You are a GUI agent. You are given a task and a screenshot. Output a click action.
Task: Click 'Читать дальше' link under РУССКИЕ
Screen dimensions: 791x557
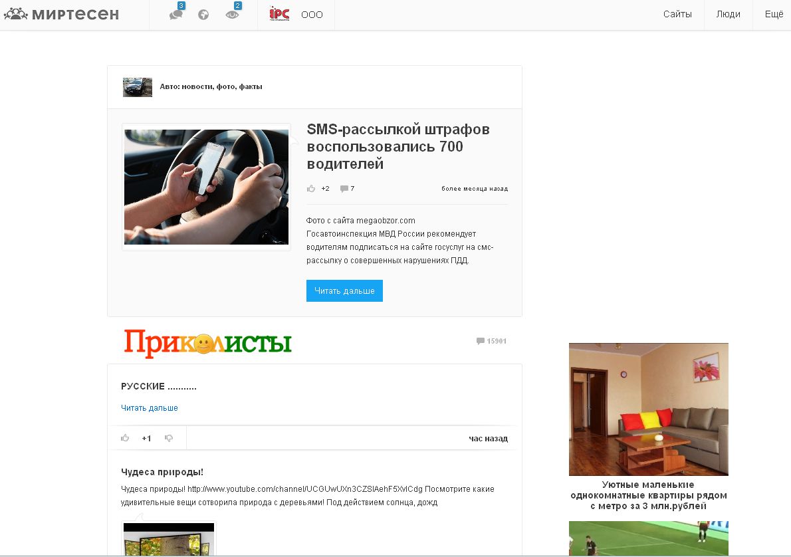click(150, 407)
